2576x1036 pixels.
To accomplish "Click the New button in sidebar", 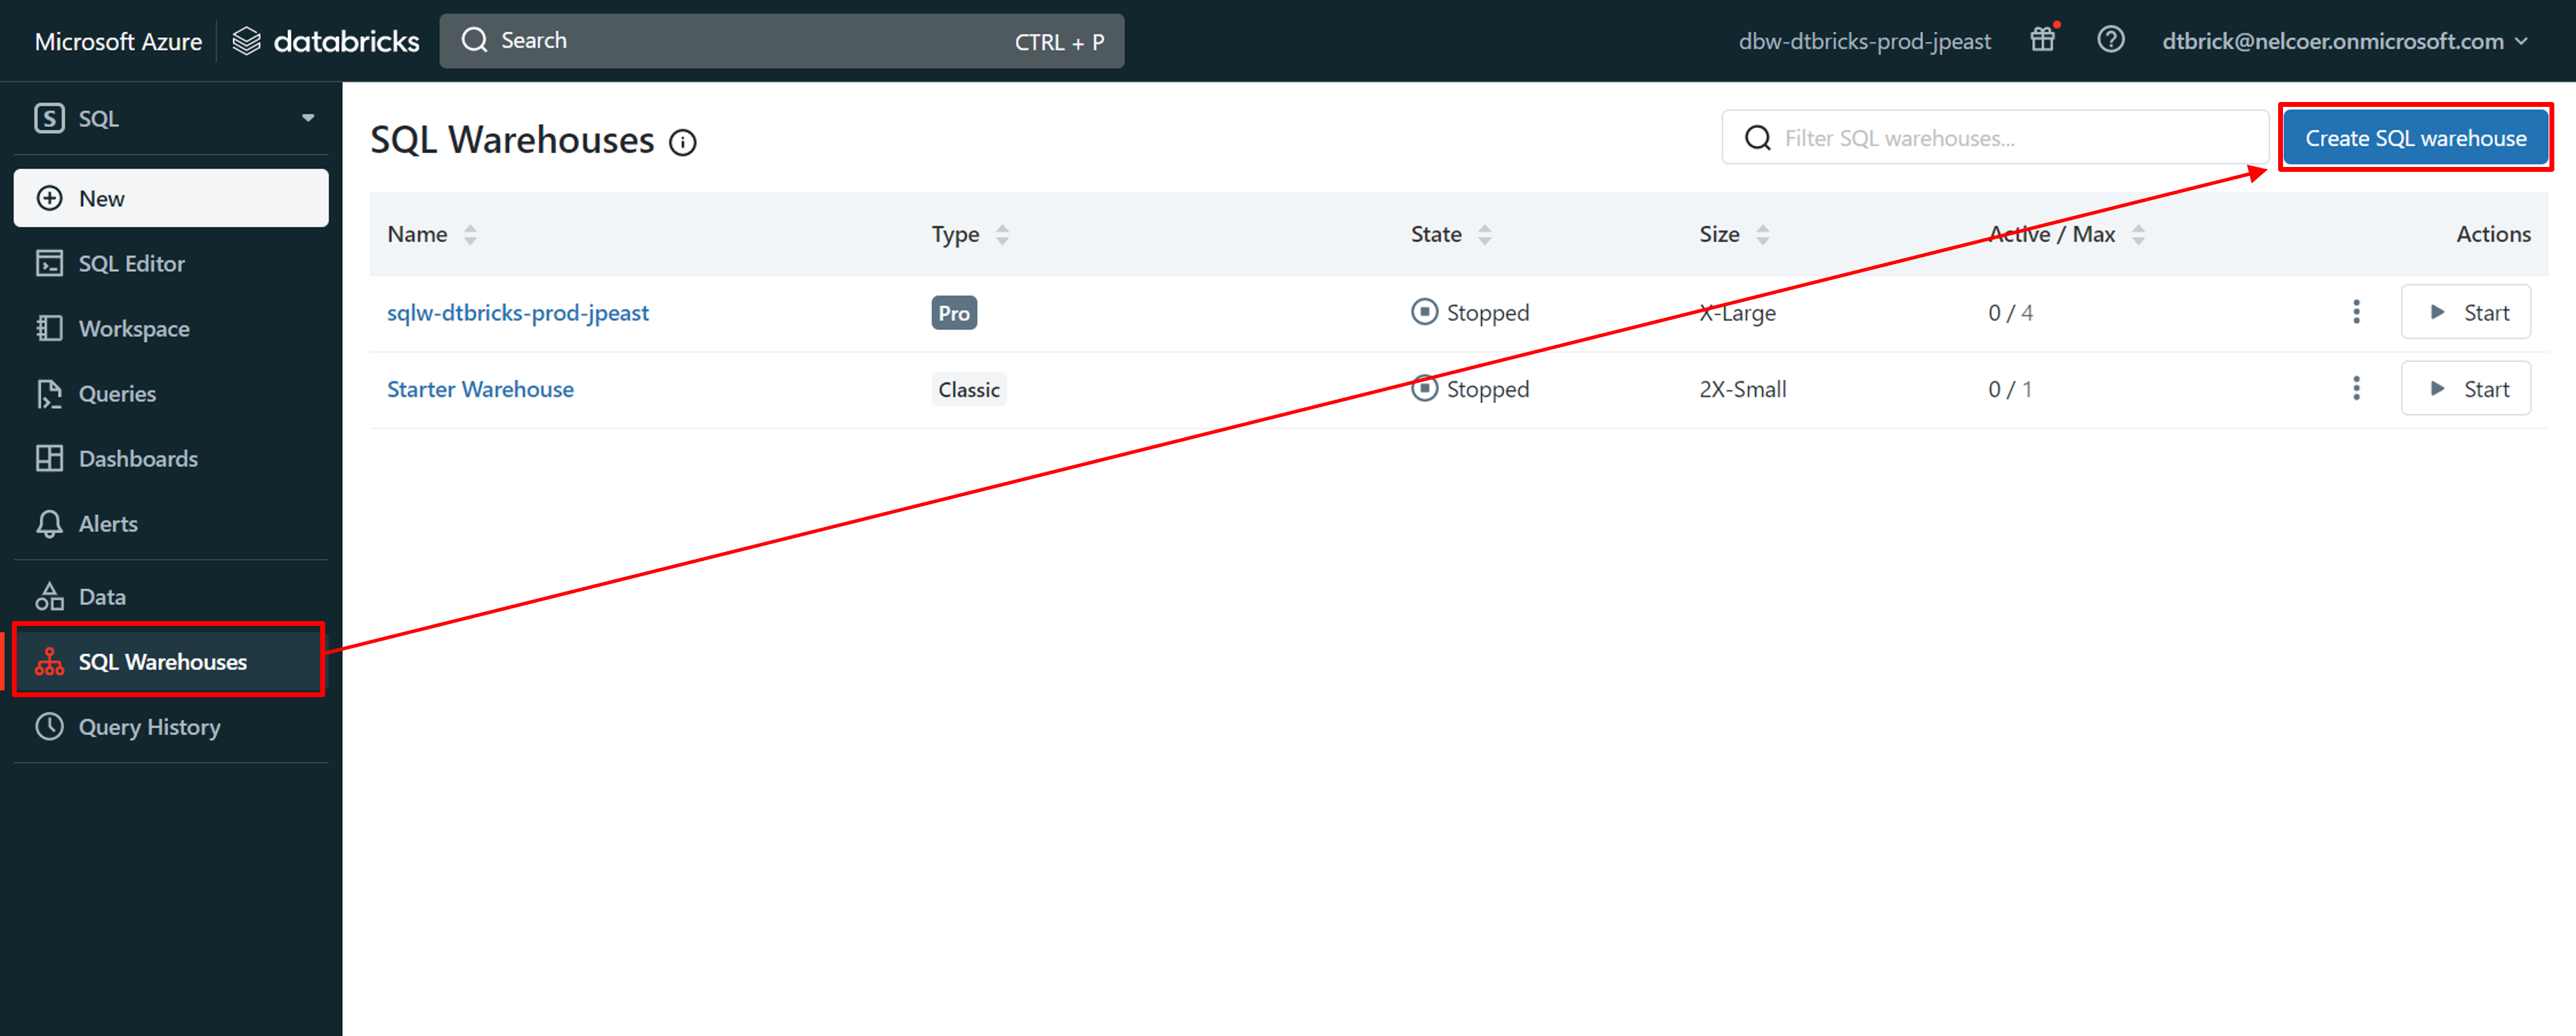I will (170, 198).
